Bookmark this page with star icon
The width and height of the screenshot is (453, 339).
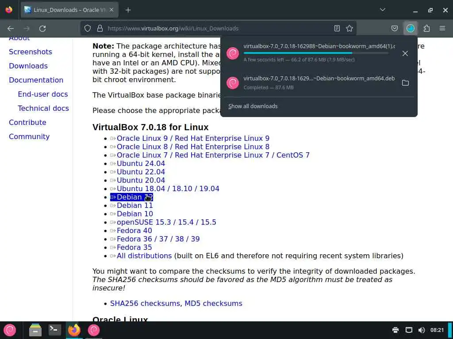pyautogui.click(x=349, y=28)
